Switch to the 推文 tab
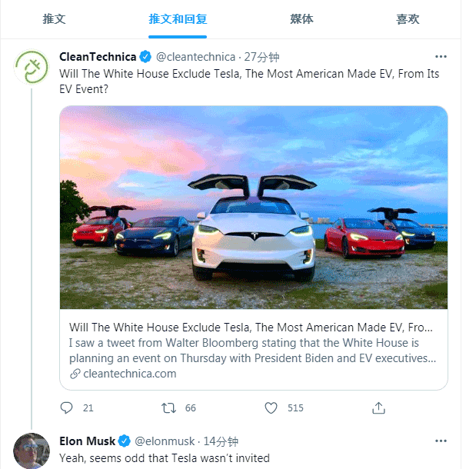The height and width of the screenshot is (469, 476). 54,19
